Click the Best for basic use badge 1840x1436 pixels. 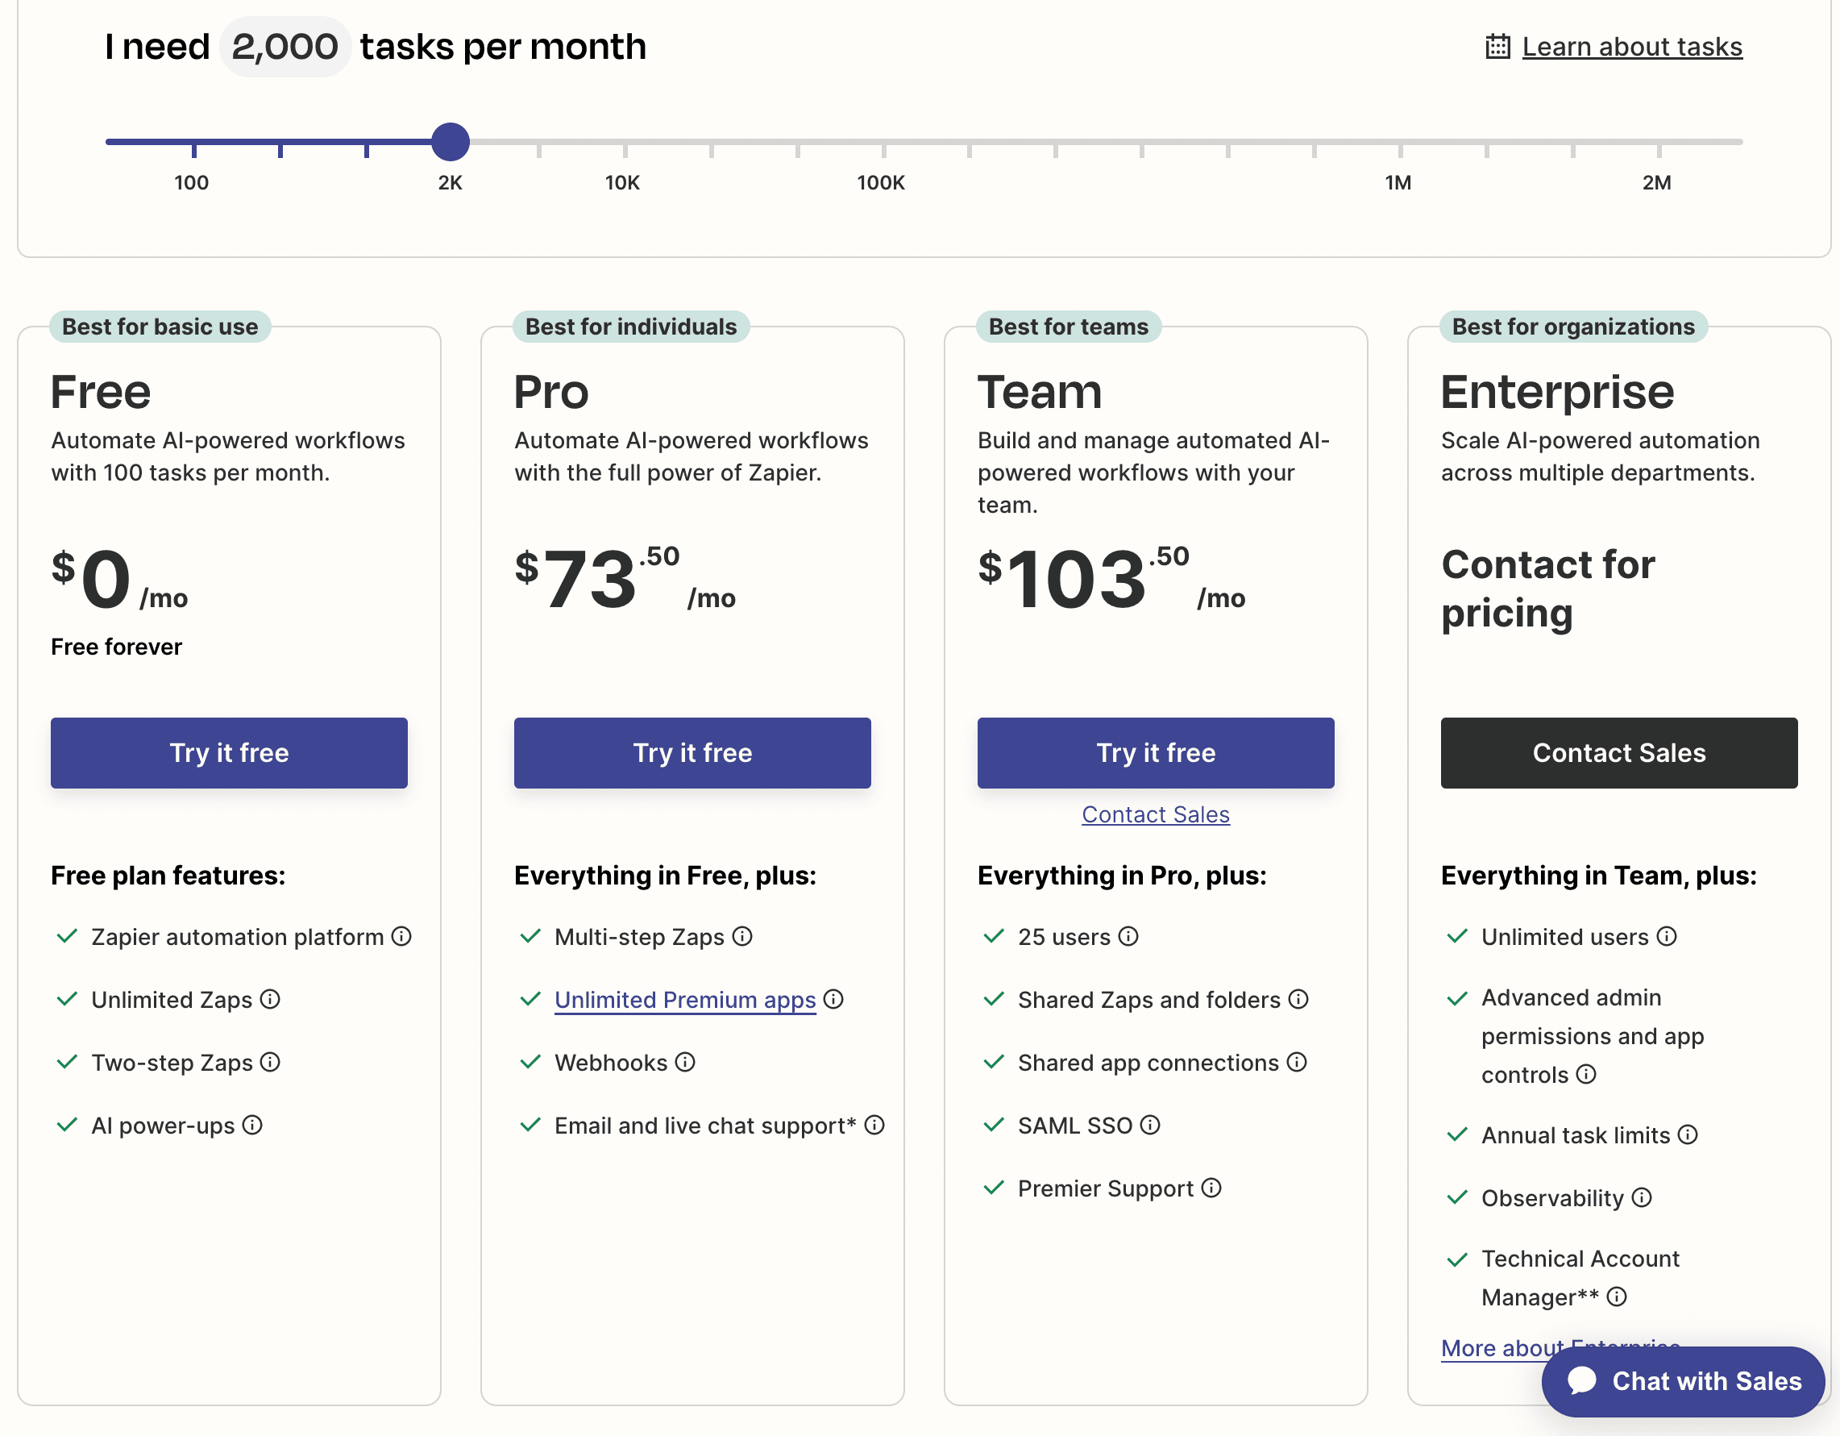pyautogui.click(x=160, y=326)
